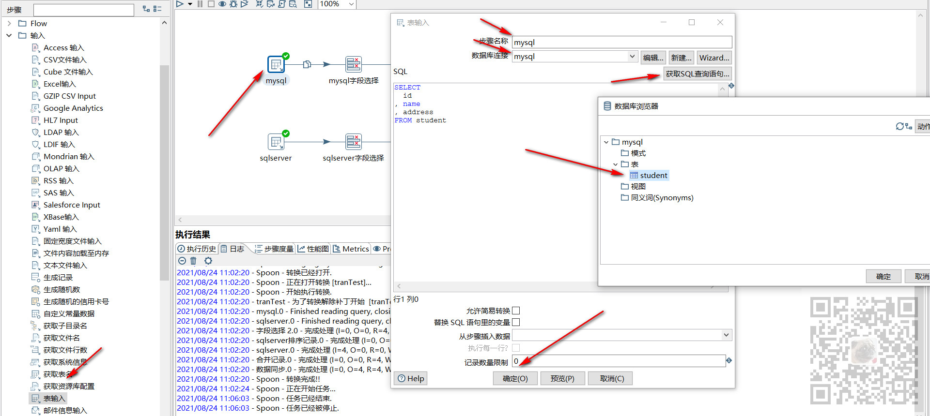Select the 模式 folder
This screenshot has height=416, width=930.
click(x=634, y=153)
